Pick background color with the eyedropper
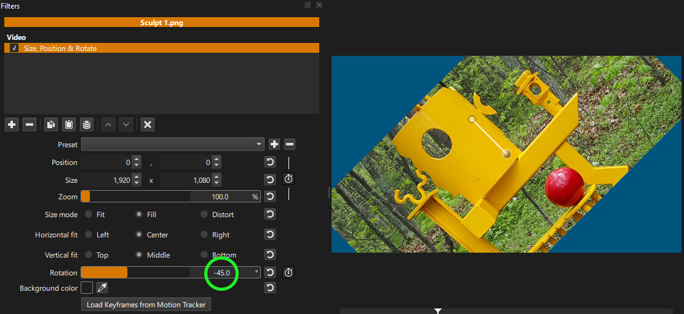This screenshot has height=314, width=684. coord(101,288)
